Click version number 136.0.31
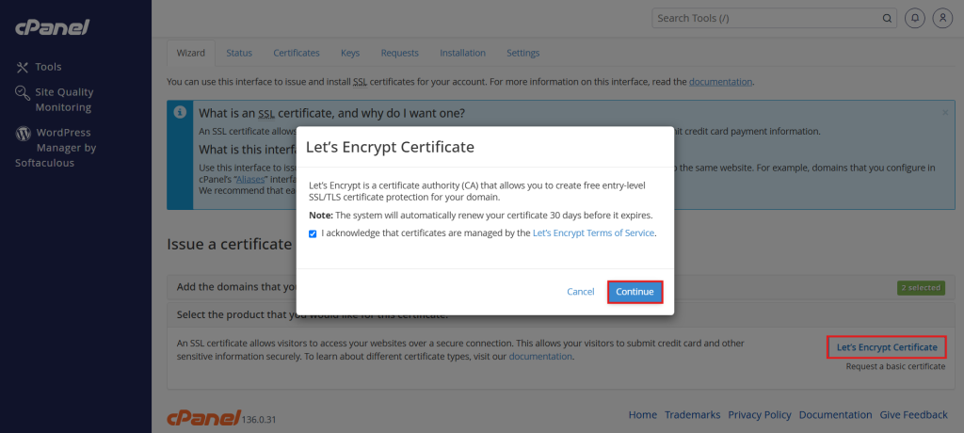The image size is (964, 433). pos(260,420)
